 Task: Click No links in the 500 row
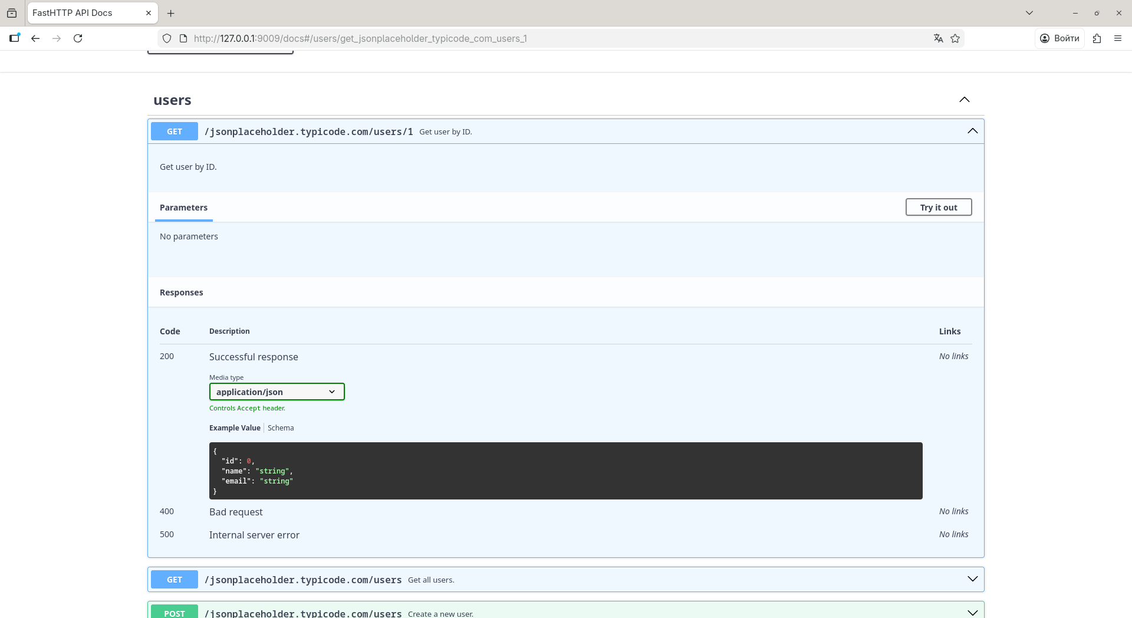tap(954, 534)
